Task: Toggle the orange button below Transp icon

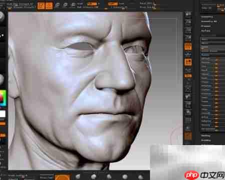Action: 188,136
